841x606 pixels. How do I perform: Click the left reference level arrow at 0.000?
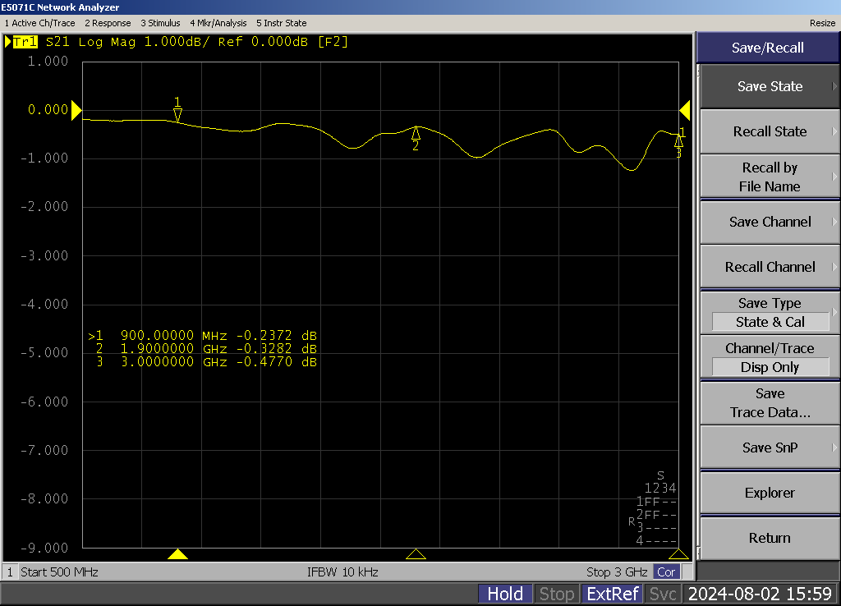76,110
